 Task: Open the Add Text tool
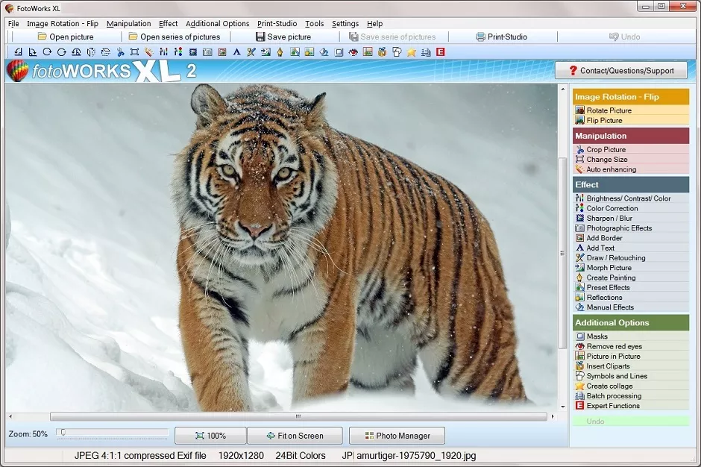click(x=602, y=248)
